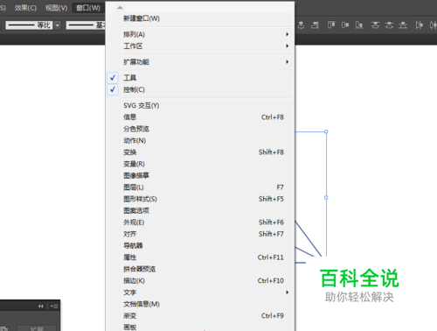Open the 渐变 panel

[x=201, y=315]
